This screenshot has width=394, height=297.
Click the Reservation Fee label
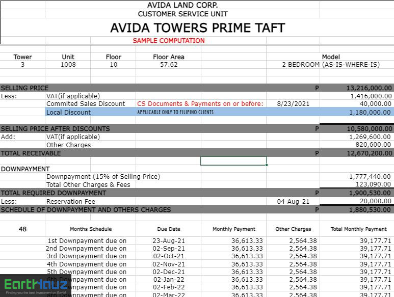[71, 201]
